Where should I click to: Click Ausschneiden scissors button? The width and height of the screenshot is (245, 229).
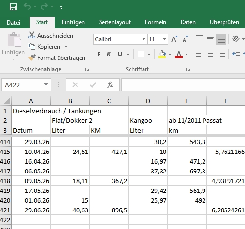(51, 35)
